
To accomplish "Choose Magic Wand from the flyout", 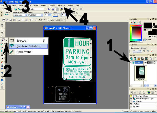I will [x=28, y=52].
